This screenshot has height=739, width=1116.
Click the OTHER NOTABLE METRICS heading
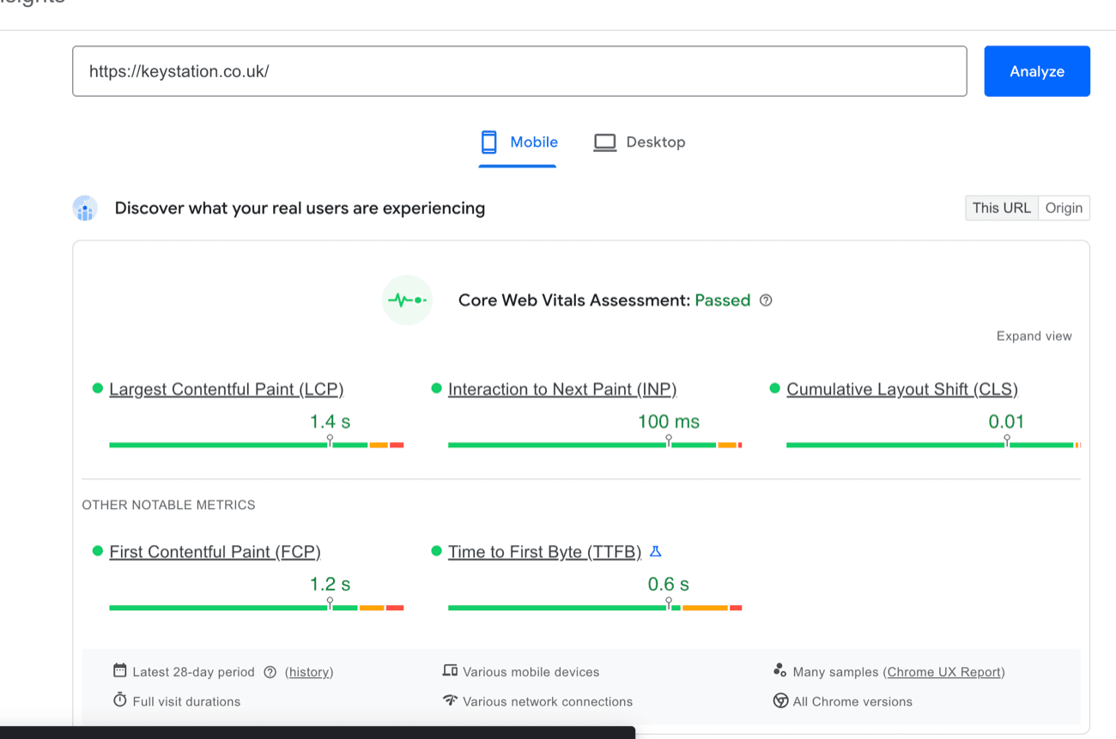coord(168,505)
